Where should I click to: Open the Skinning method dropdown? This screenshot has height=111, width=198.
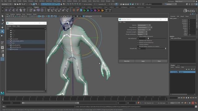144,30
